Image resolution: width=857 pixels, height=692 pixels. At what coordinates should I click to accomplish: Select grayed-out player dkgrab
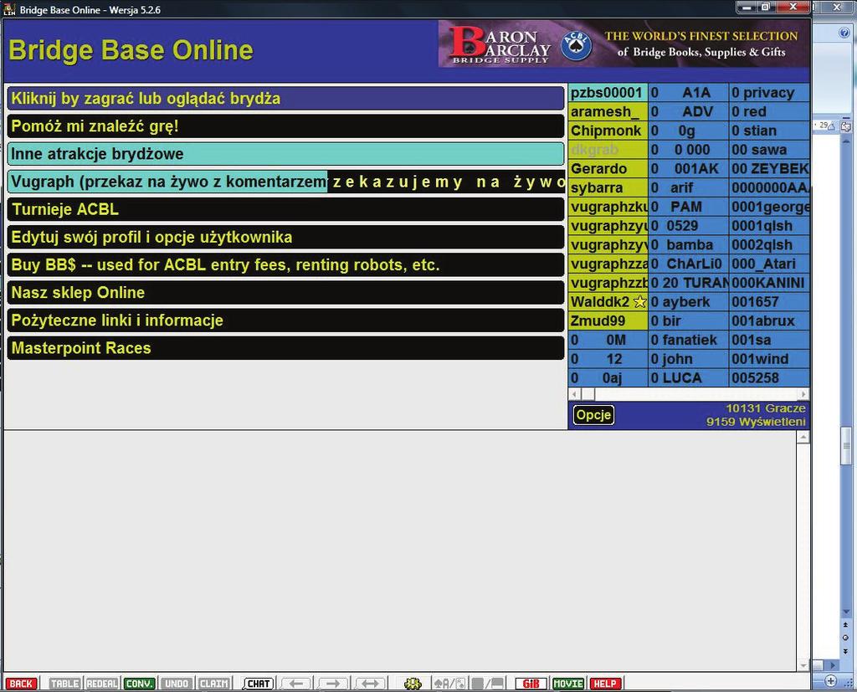[x=608, y=150]
